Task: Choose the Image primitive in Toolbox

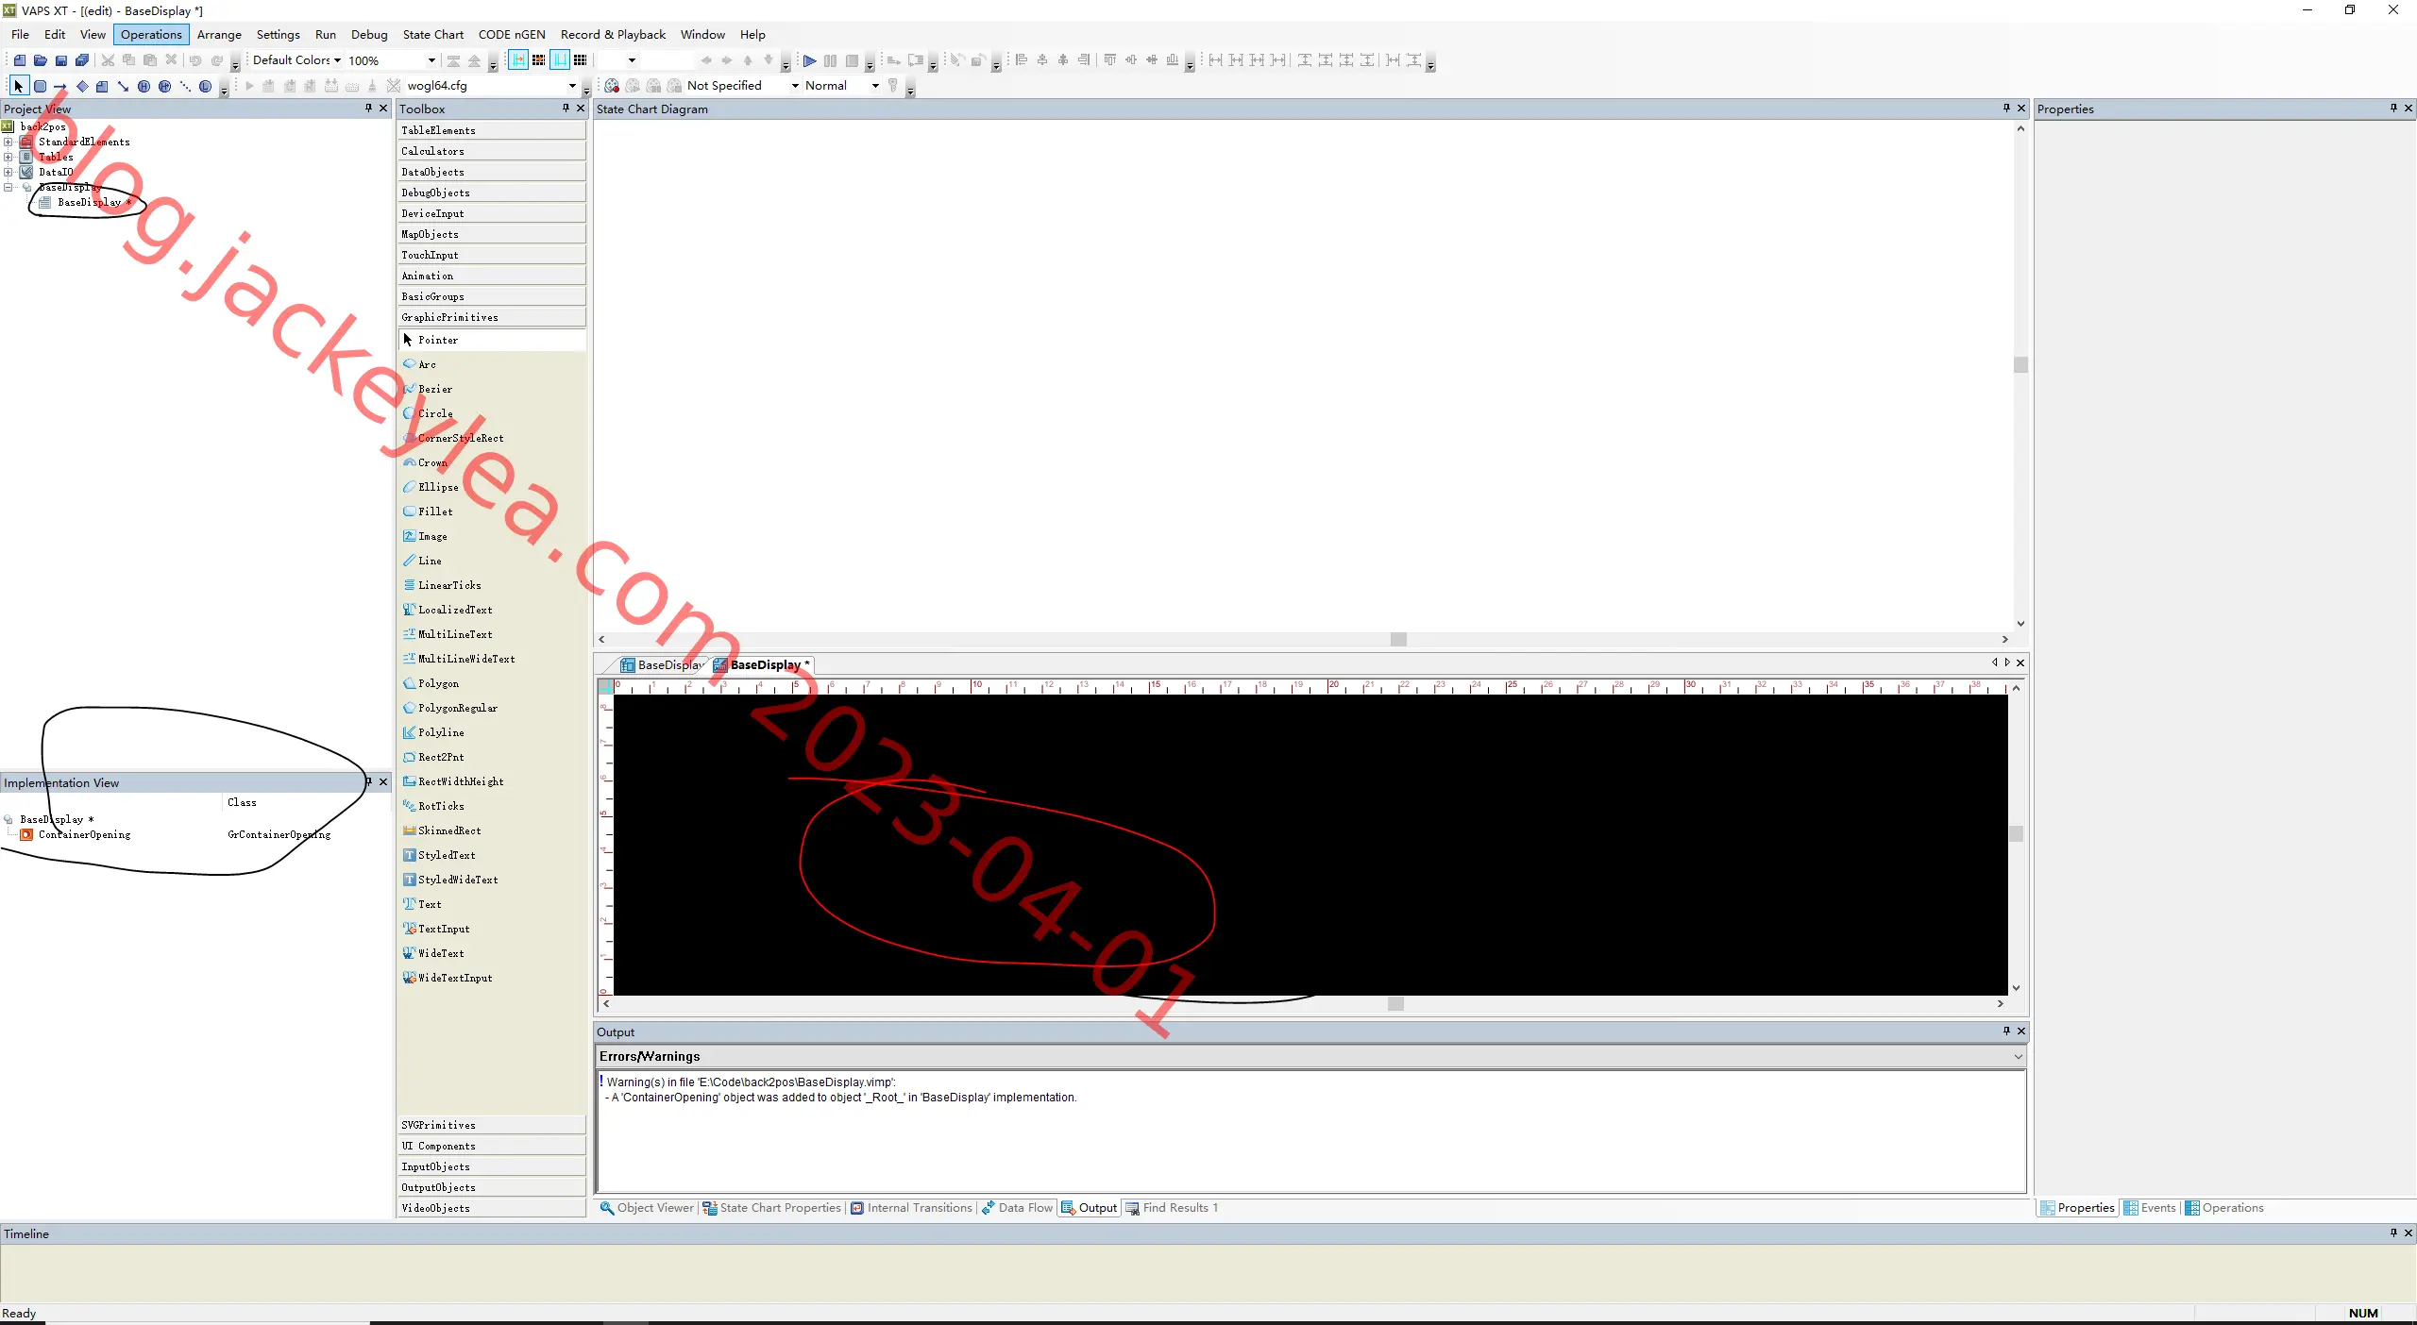Action: 432,536
